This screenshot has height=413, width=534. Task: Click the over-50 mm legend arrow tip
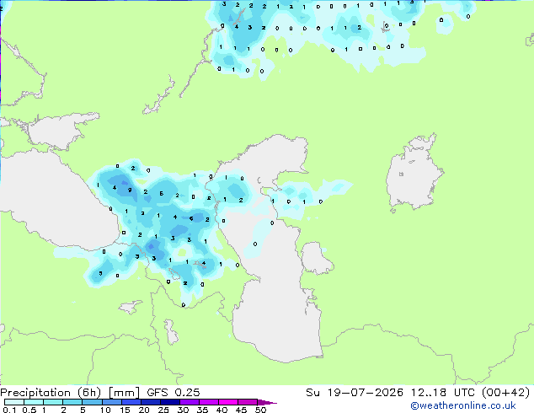tap(267, 402)
